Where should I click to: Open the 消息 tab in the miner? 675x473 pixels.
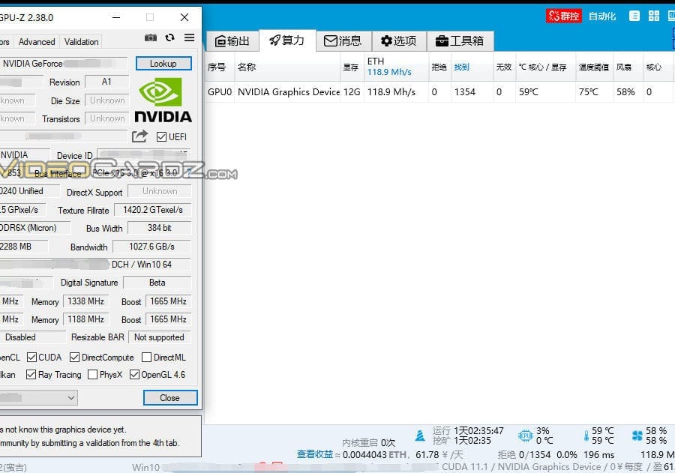tap(343, 41)
